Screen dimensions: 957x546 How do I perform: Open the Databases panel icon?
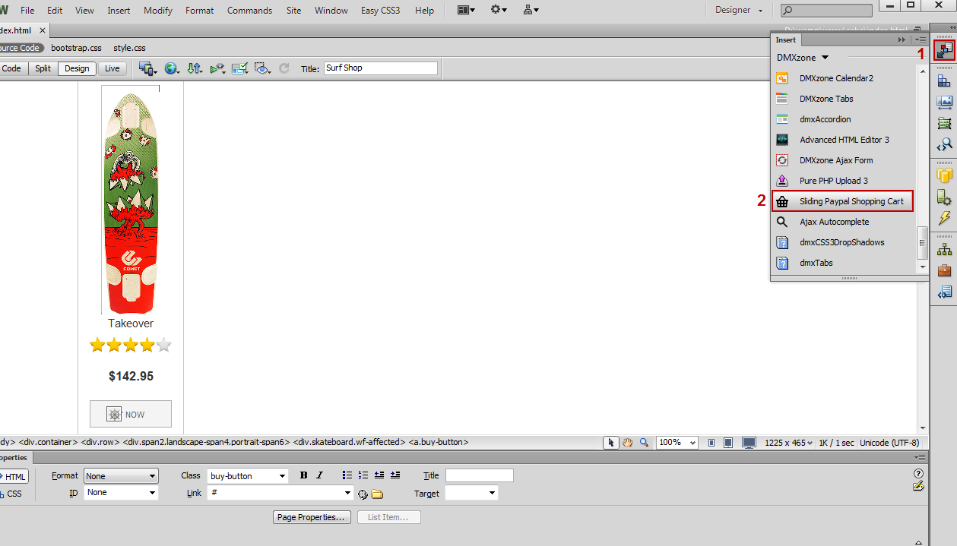point(944,175)
